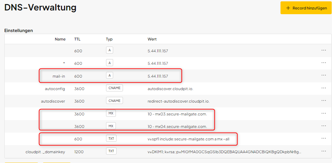Open three-dot menu for SPF TXT record
This screenshot has height=163, width=332.
click(x=324, y=138)
